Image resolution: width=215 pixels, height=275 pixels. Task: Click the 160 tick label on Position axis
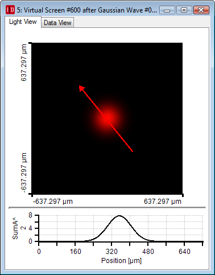(x=75, y=252)
